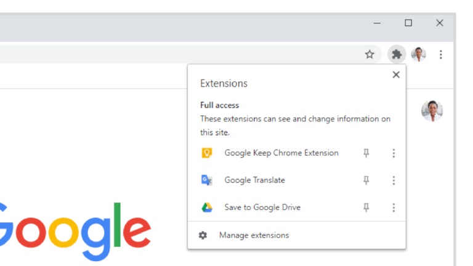Pin Save to Google Drive to toolbar
This screenshot has width=473, height=266.
pyautogui.click(x=366, y=207)
